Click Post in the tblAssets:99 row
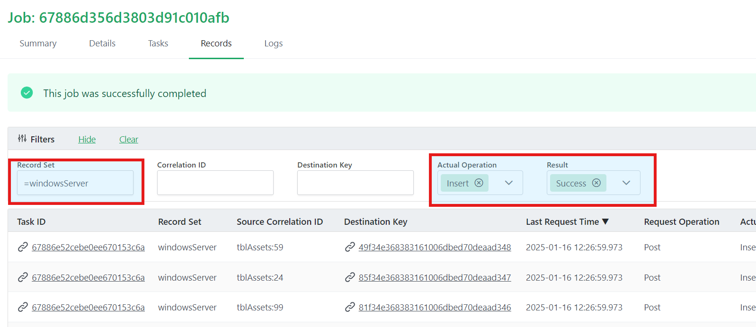 (x=652, y=307)
